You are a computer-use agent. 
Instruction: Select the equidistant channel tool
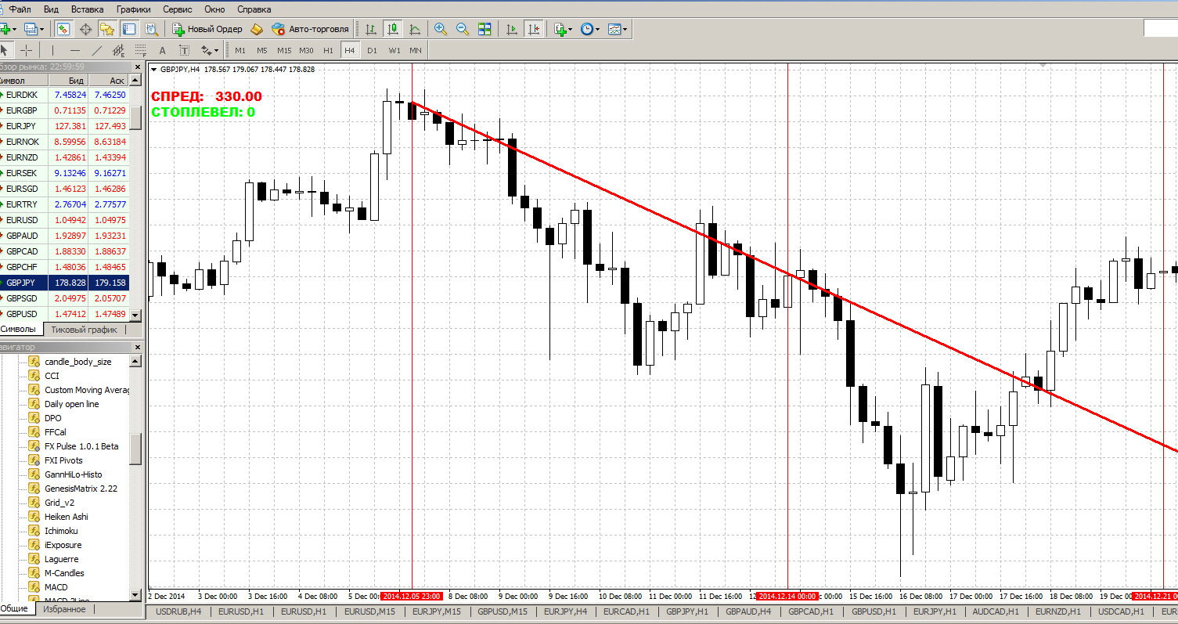point(118,50)
